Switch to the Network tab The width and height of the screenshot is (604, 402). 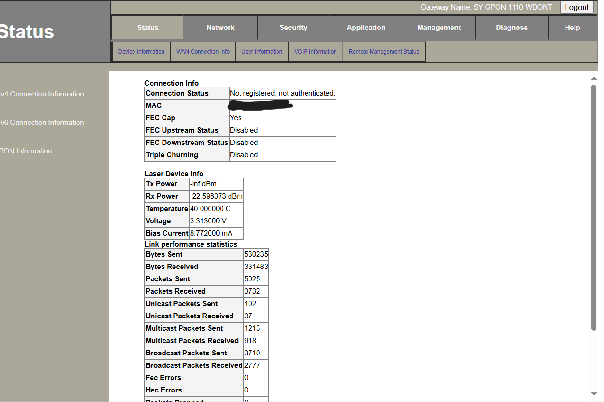coord(221,28)
